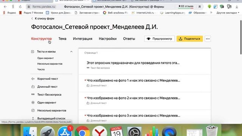Click the 'Выпадающий список' block icon
Screen dimensions: 242x136
[33, 118]
